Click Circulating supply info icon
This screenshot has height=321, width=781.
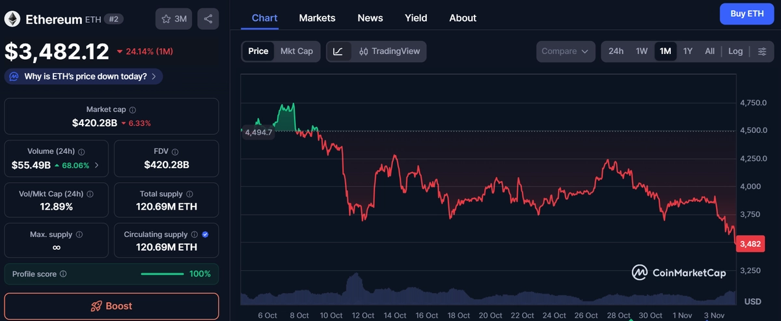coord(194,234)
